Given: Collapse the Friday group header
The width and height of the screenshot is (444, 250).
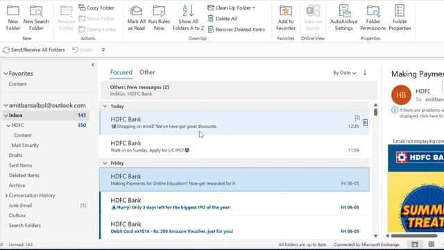Looking at the screenshot, I should [105, 163].
